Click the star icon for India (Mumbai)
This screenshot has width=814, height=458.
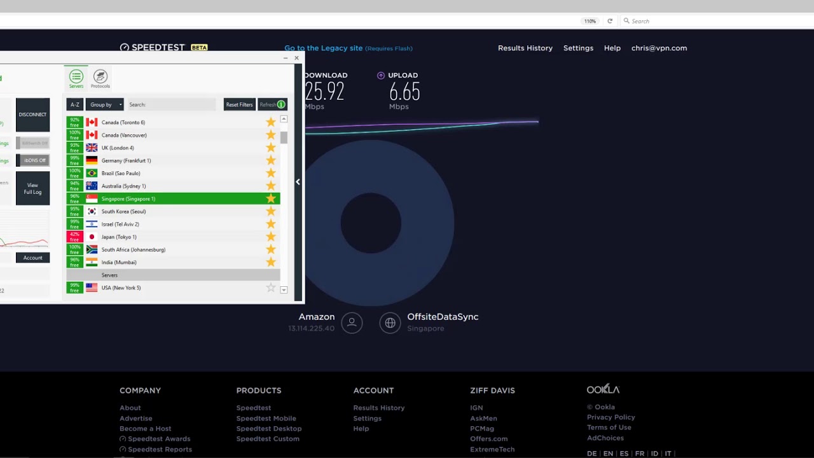[x=271, y=262]
